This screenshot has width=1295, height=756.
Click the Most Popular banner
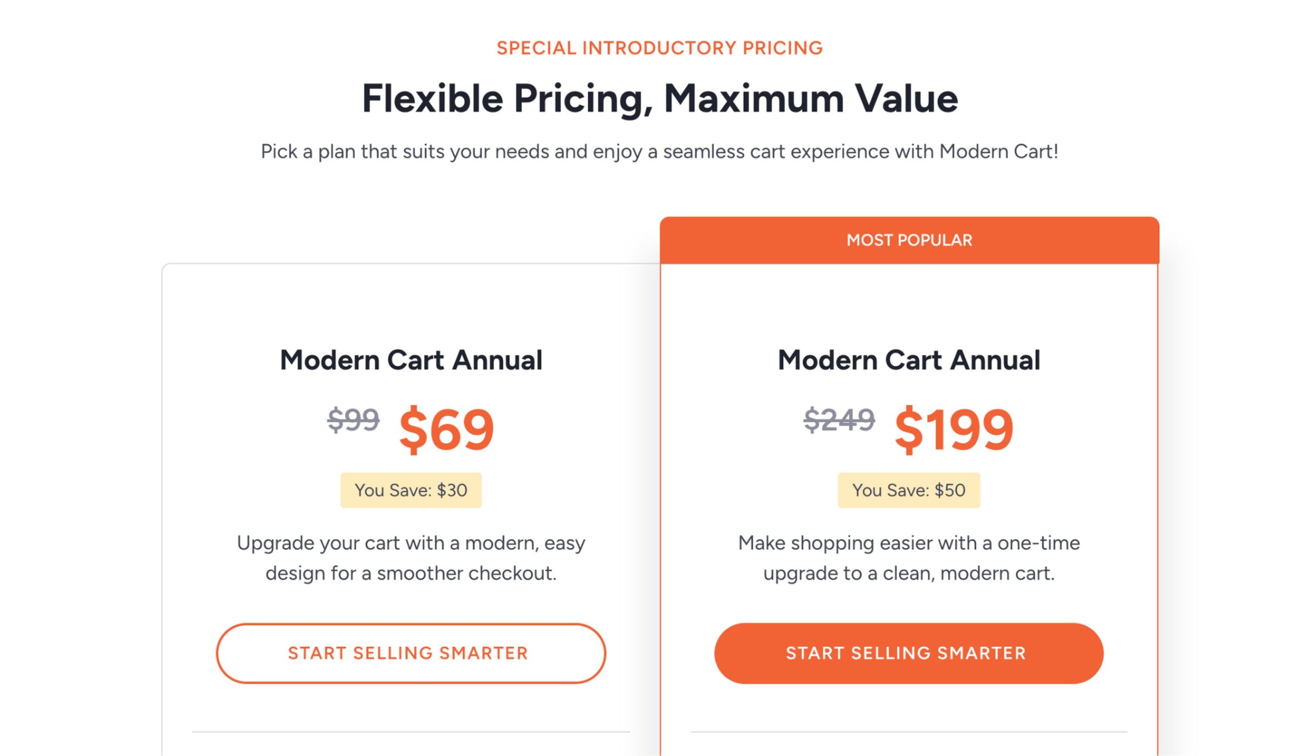[x=909, y=240]
